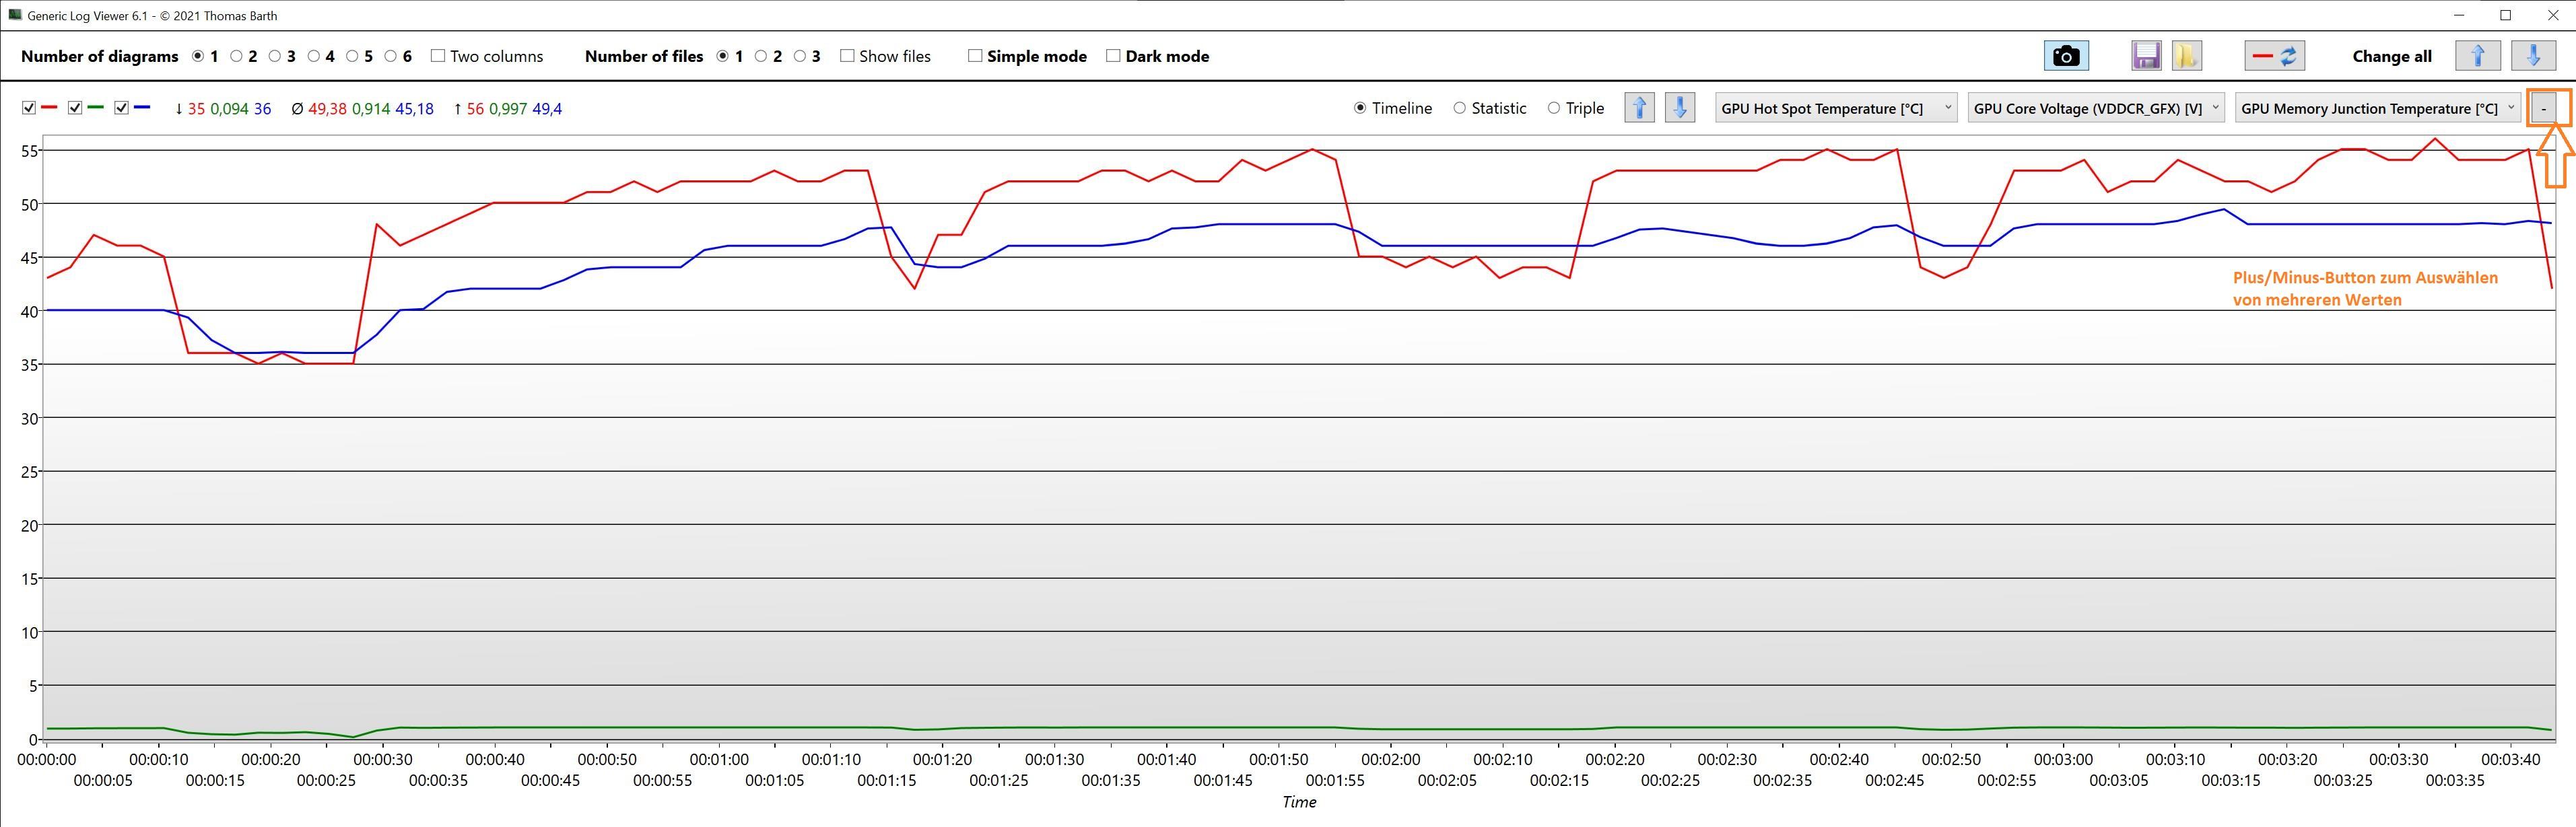This screenshot has height=827, width=2576.
Task: Set number of diagrams to 4
Action: (314, 56)
